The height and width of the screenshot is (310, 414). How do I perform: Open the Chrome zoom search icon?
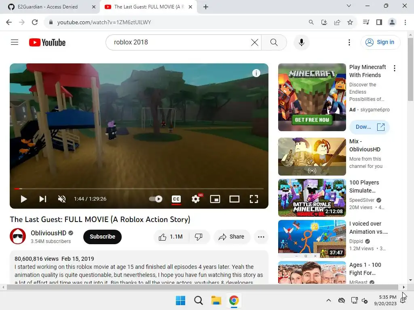(311, 22)
